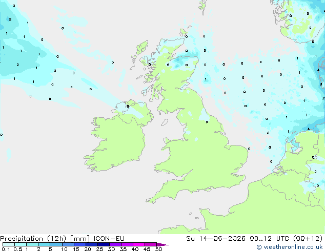
Task: Click the legend label '20'
Action: pos(88,249)
